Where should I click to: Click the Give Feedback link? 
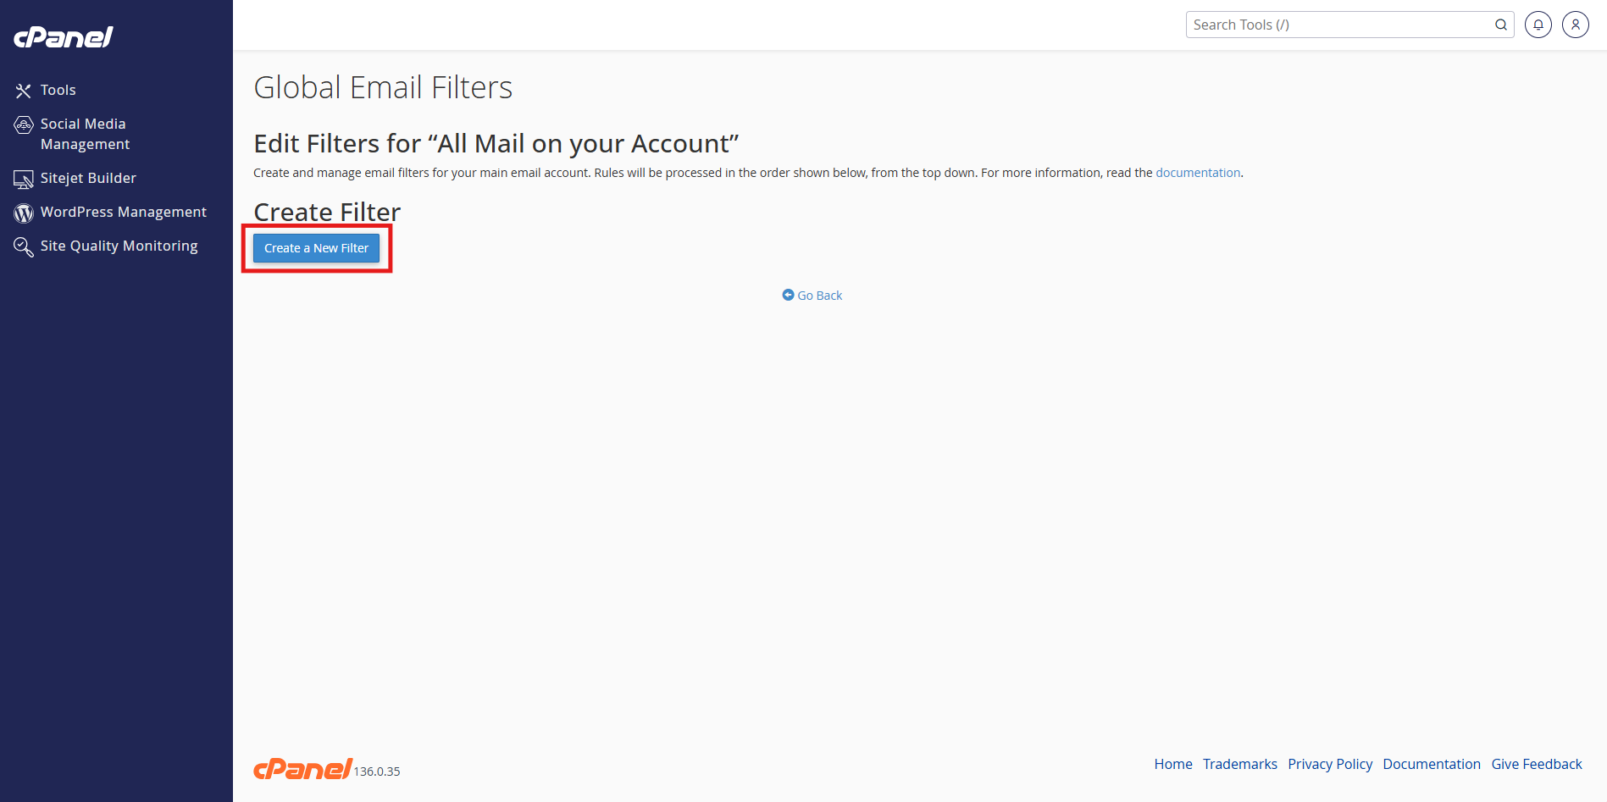pyautogui.click(x=1537, y=764)
